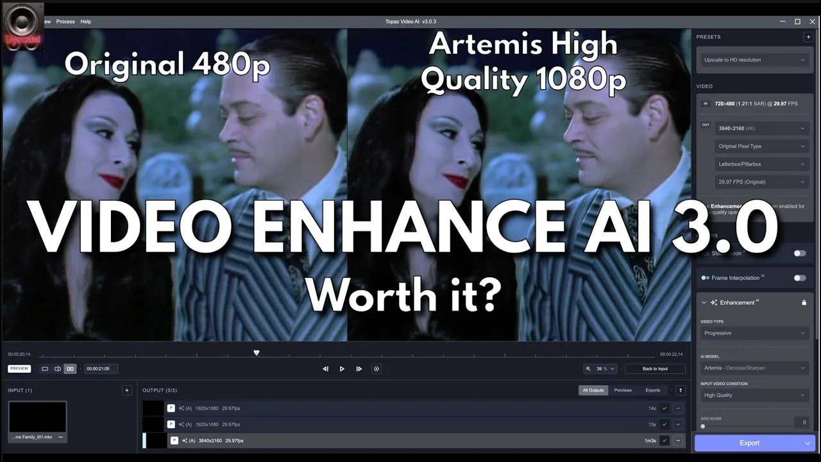Viewport: 821px width, 462px height.
Task: Click the checkmark on the 13s output
Action: 664,424
